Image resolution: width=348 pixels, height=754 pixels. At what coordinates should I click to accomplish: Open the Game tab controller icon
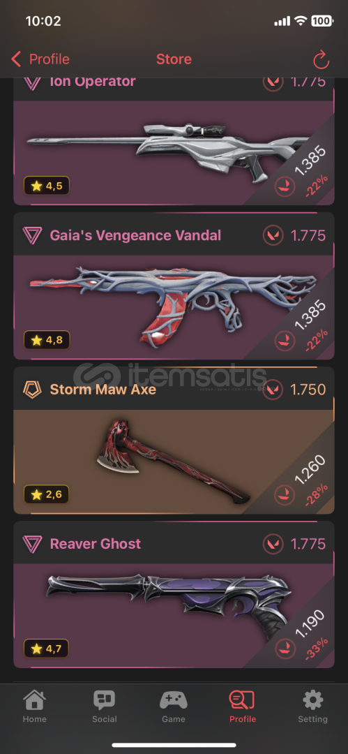tap(173, 700)
